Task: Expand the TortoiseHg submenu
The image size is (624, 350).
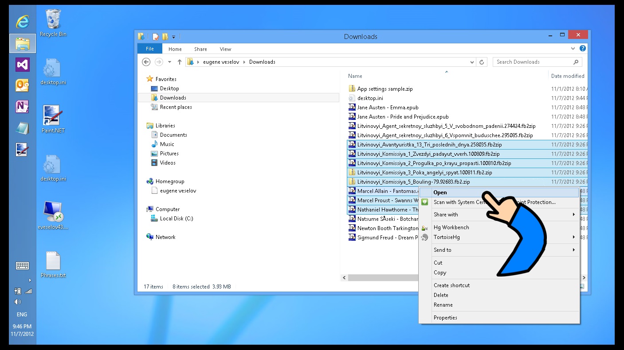Action: tap(574, 237)
